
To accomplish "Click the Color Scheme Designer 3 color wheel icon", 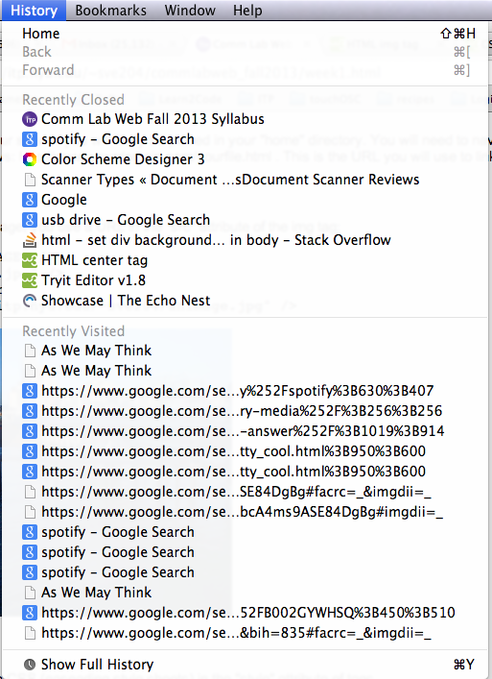I will [x=30, y=159].
